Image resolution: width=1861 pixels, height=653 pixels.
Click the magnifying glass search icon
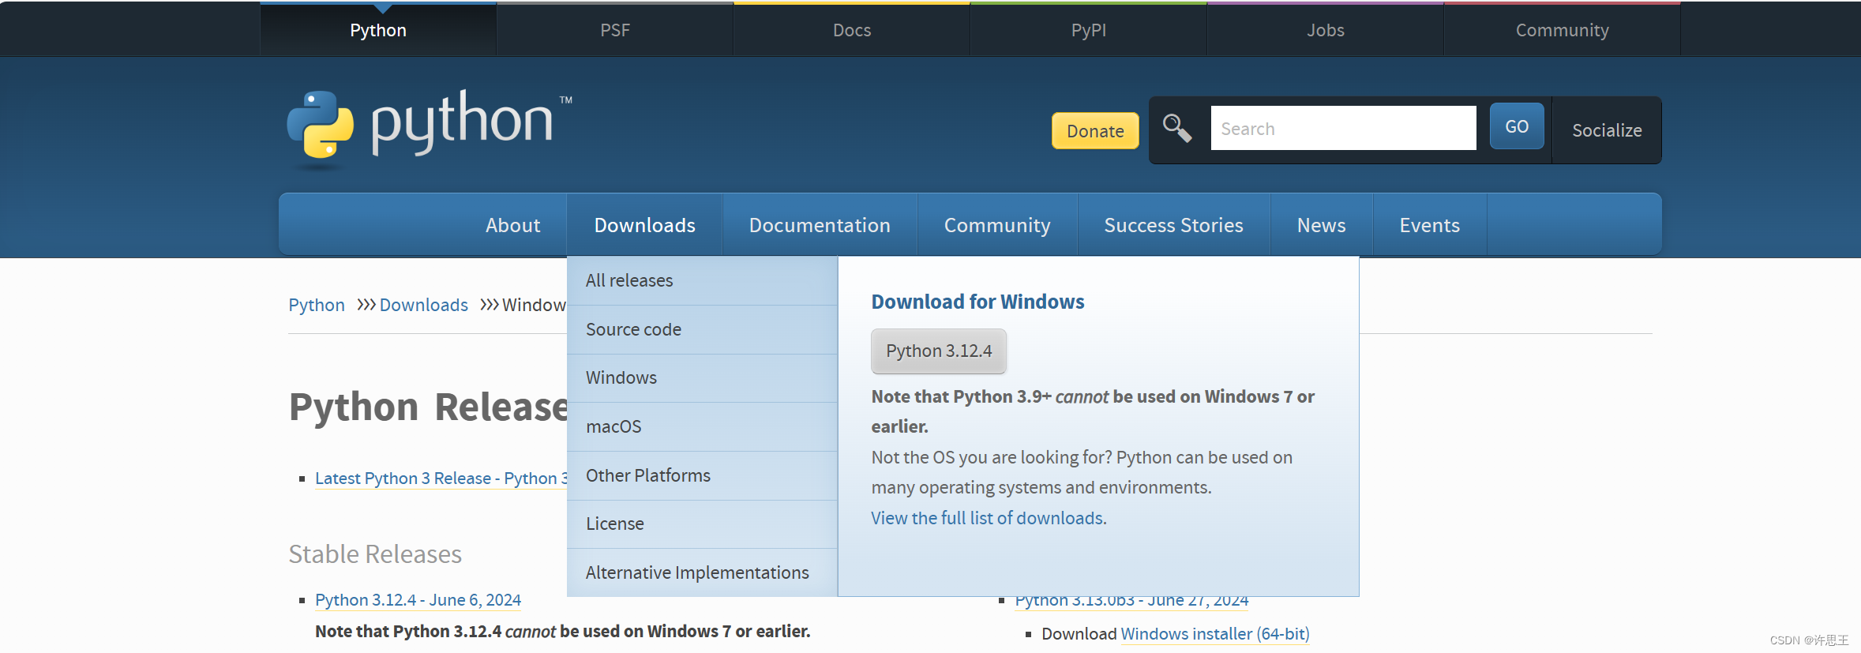[1176, 128]
